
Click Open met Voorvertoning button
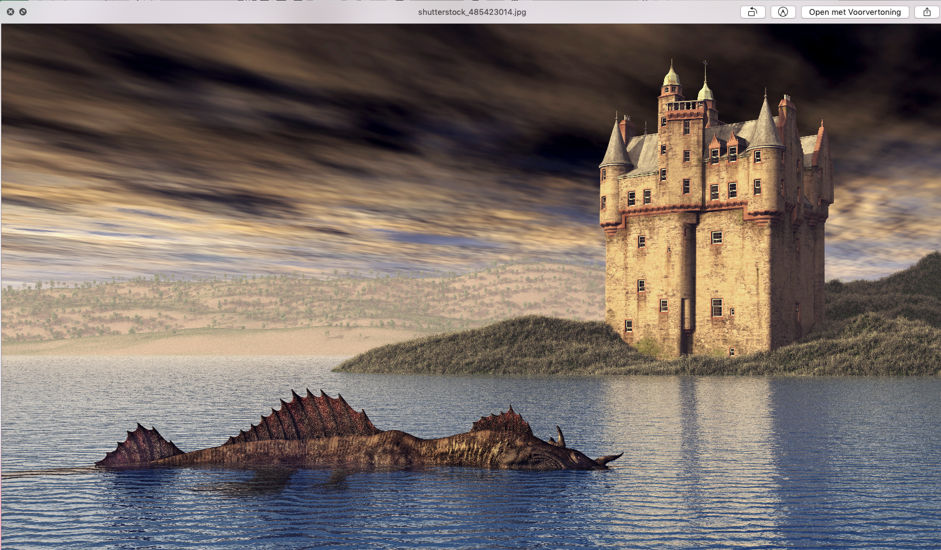855,12
